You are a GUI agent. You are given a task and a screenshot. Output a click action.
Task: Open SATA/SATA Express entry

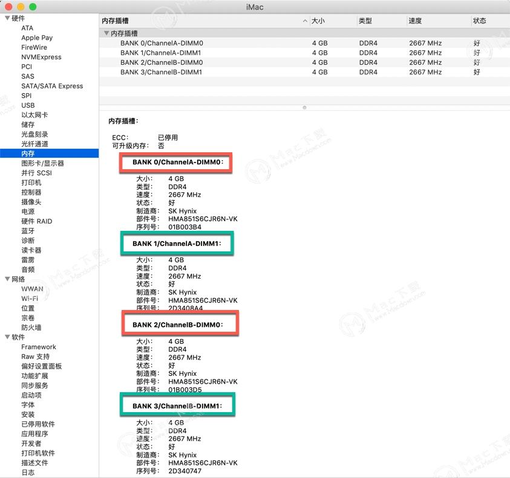pos(52,86)
